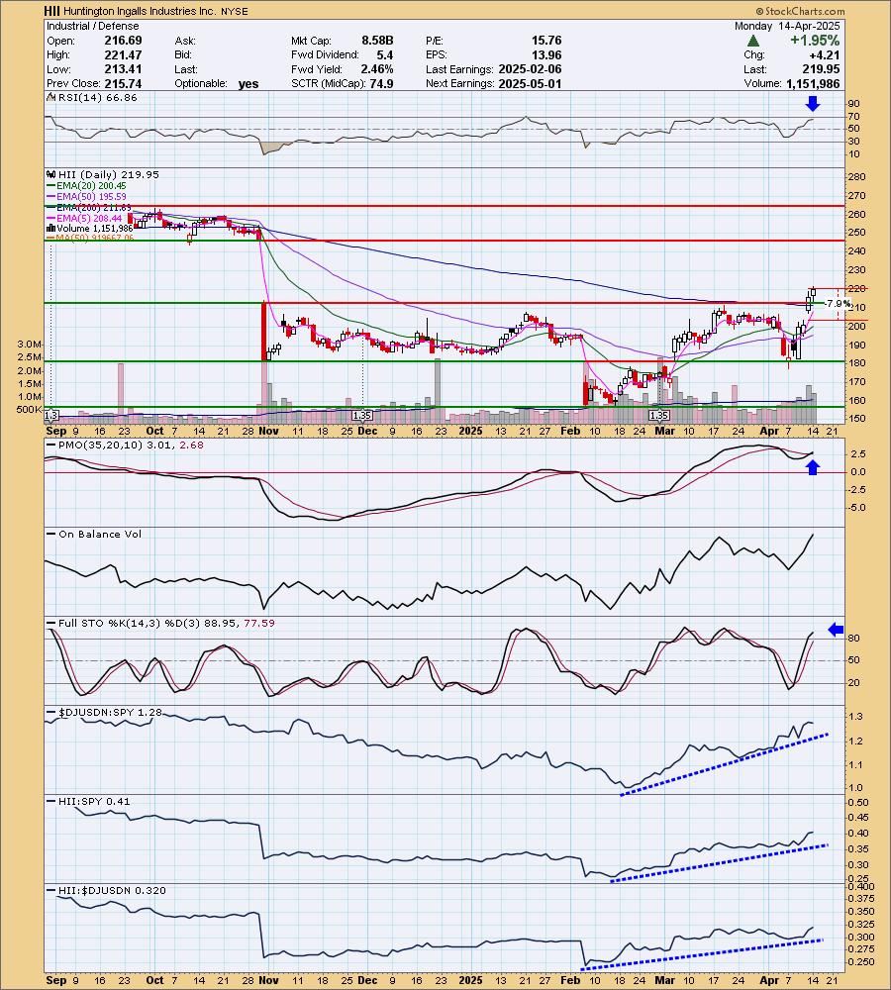Click the EMA(20) 200.45 legend text
Image resolution: width=891 pixels, height=990 pixels.
pos(91,186)
